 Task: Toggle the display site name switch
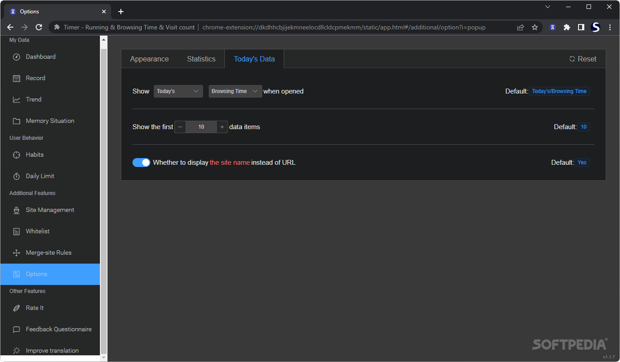click(x=141, y=163)
